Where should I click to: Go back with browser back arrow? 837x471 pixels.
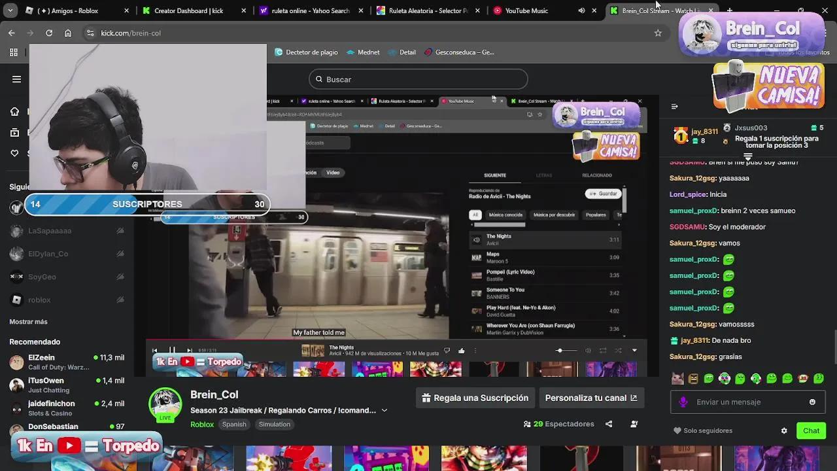point(11,33)
